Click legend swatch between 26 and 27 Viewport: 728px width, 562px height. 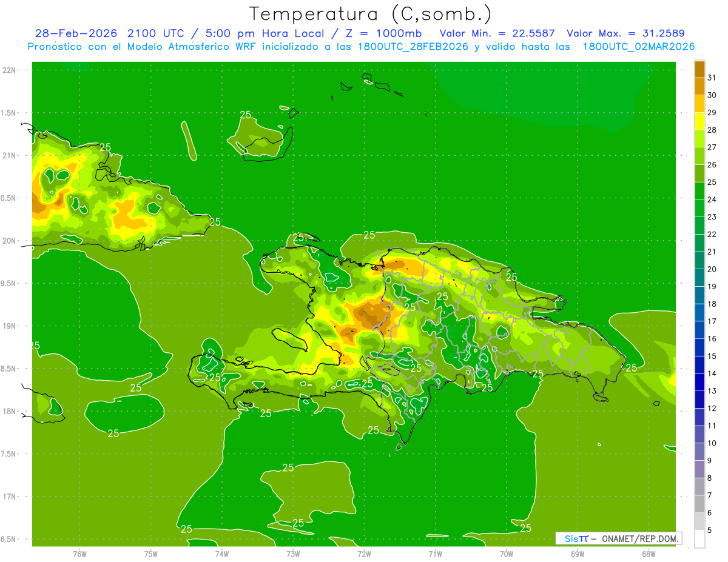click(699, 156)
